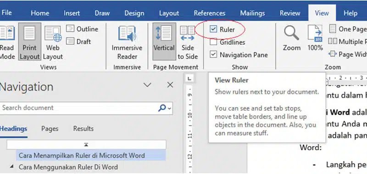This screenshot has width=367, height=174.
Task: Click Multiple Pages zoom option
Action: pos(348,42)
